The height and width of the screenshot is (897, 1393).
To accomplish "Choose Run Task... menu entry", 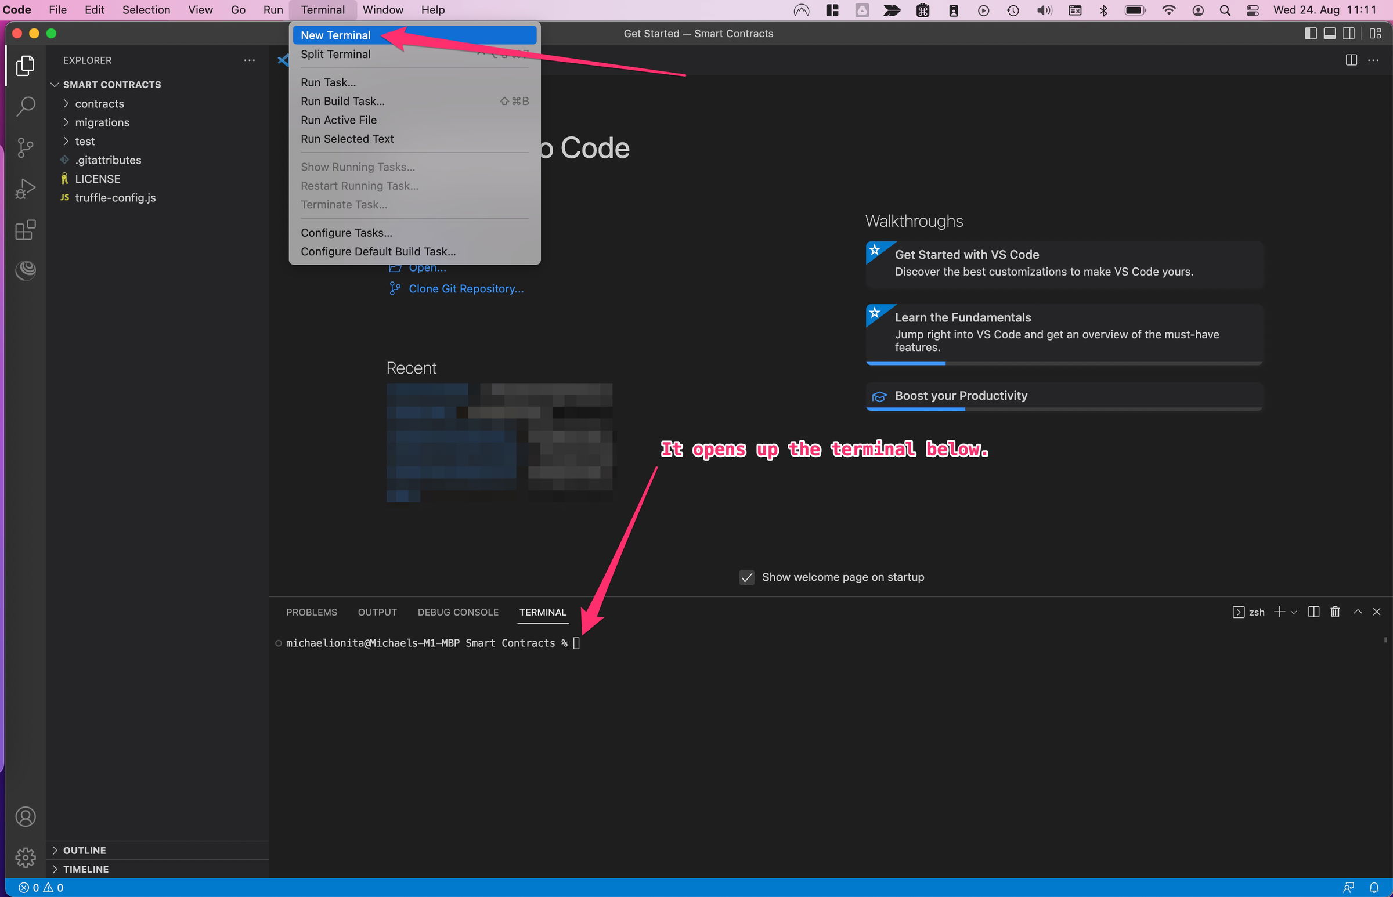I will (x=414, y=82).
